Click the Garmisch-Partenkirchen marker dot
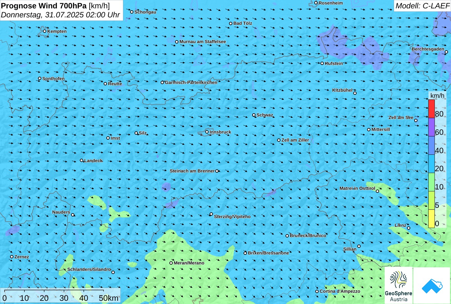Screen dimensions: 451x304 coord(162,82)
